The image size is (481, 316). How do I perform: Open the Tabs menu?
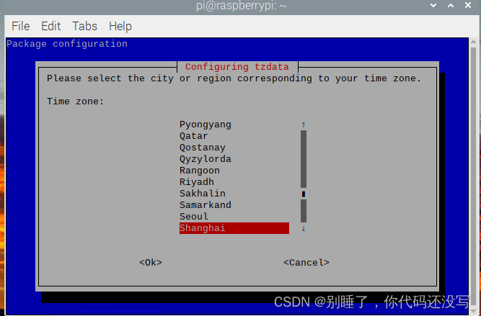84,27
